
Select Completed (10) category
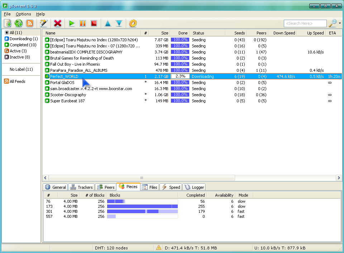(x=20, y=45)
